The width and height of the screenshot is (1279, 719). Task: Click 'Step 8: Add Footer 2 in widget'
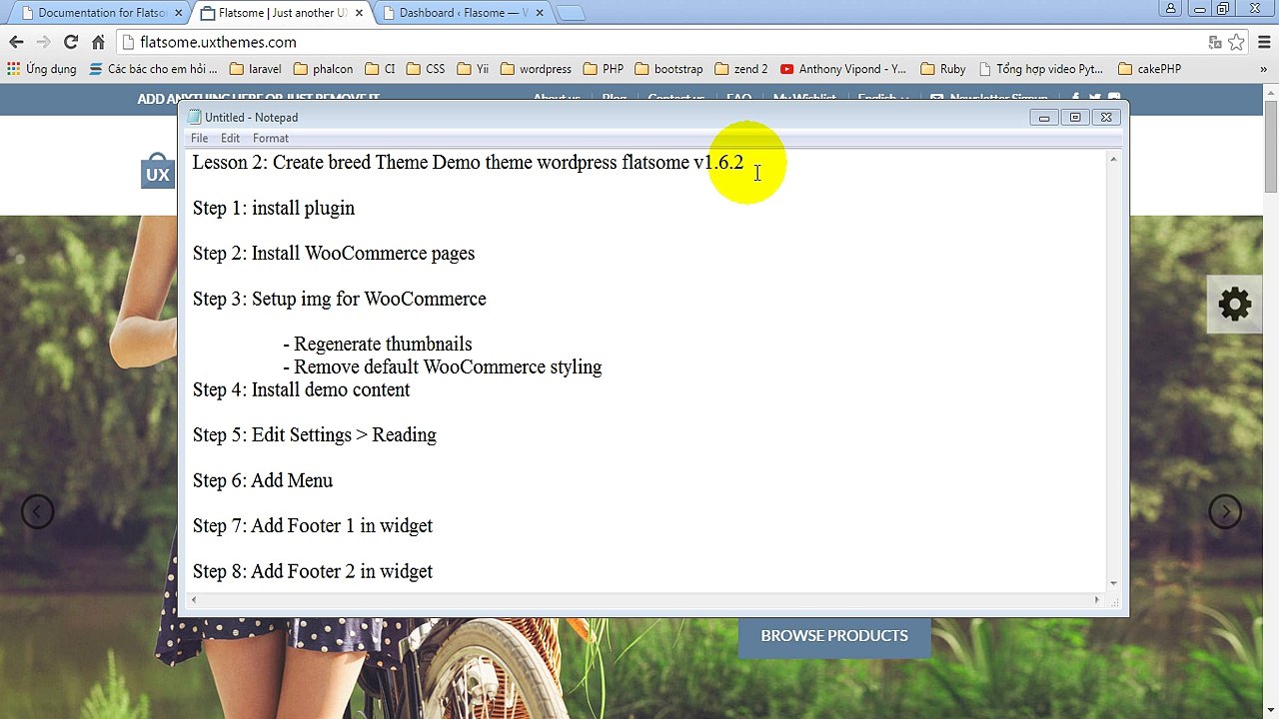pyautogui.click(x=313, y=571)
